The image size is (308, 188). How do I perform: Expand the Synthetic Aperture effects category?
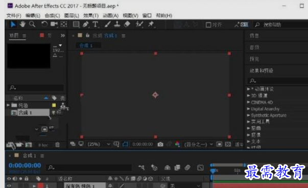click(248, 115)
